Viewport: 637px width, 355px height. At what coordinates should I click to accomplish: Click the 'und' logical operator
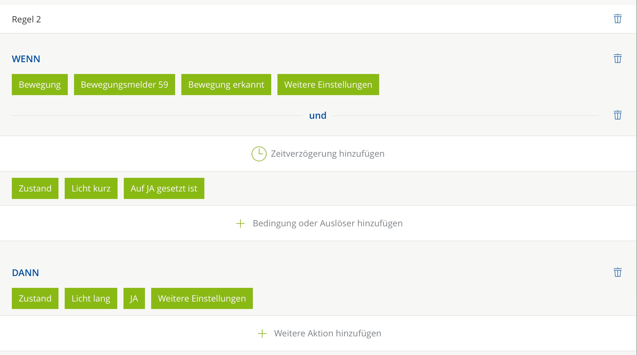[x=318, y=115]
